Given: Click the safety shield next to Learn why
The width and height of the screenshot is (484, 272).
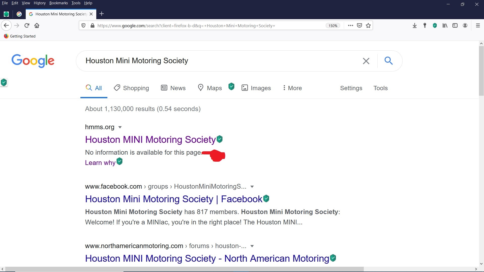Looking at the screenshot, I should (x=120, y=161).
